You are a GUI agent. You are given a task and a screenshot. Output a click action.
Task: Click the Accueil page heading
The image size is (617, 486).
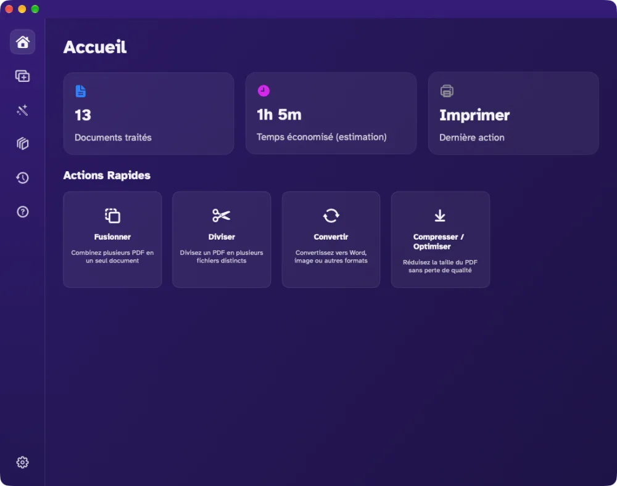95,47
